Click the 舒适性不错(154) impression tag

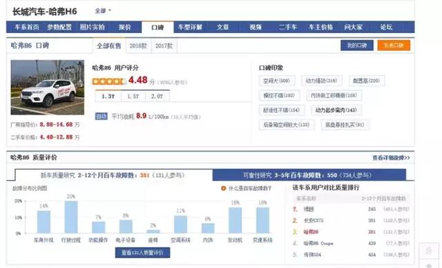click(282, 110)
